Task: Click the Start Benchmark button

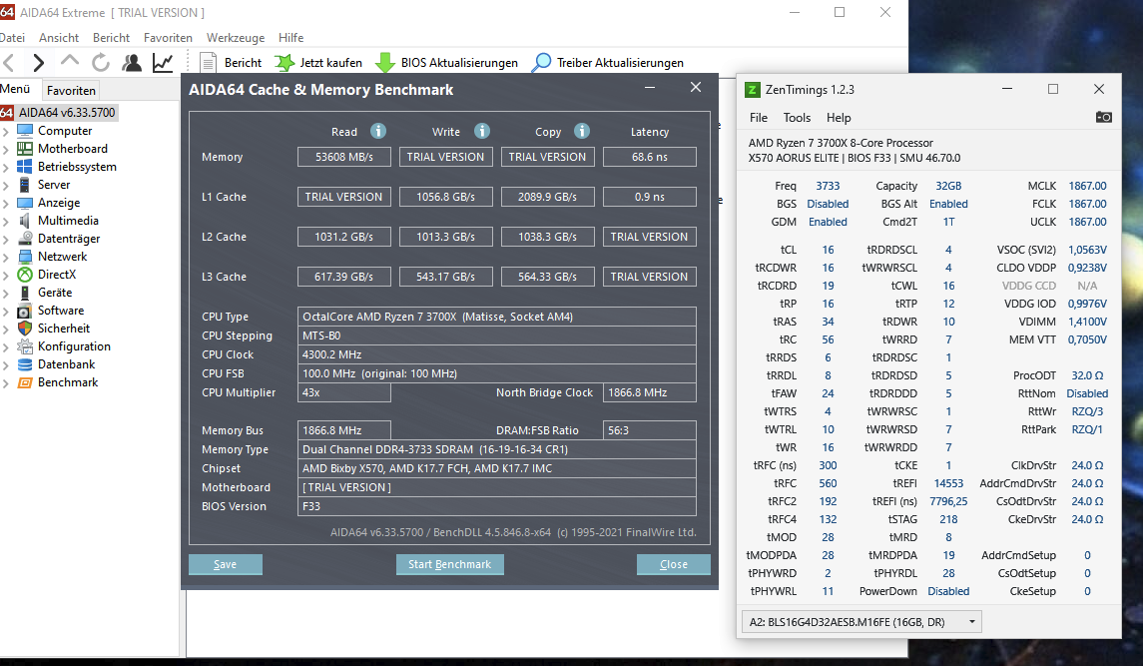Action: (450, 564)
